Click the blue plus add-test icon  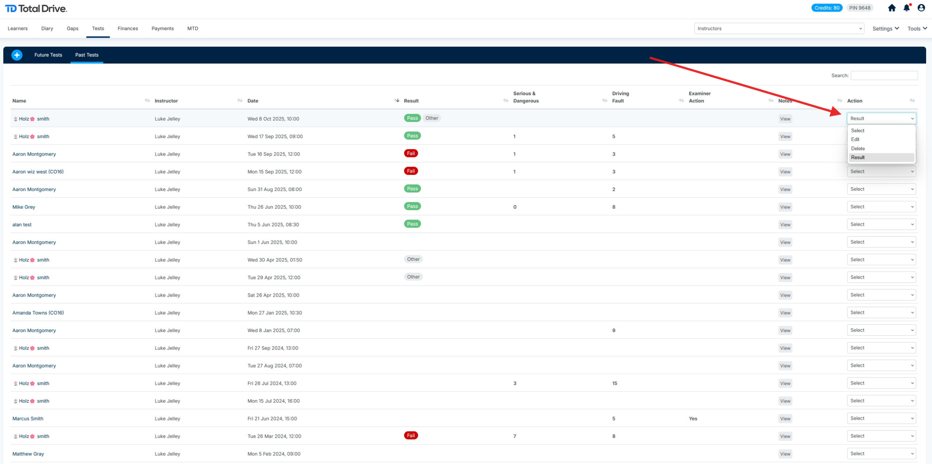pos(17,55)
